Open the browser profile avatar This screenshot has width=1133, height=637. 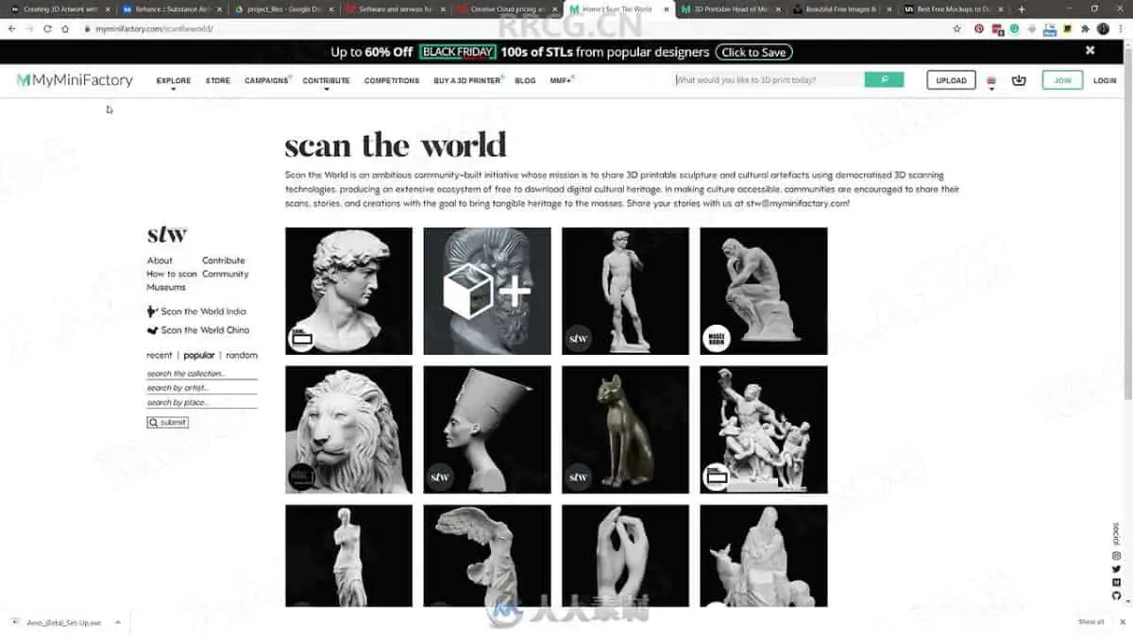[x=1103, y=28]
